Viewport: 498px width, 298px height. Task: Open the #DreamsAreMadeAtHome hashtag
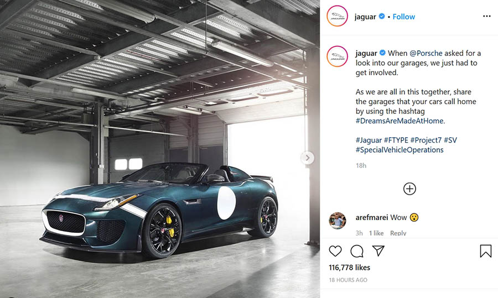(x=400, y=121)
